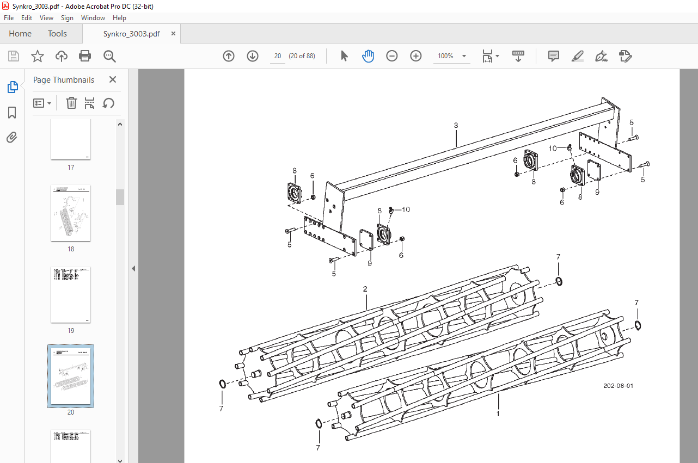
Task: Select page 20 thumbnail
Action: pyautogui.click(x=71, y=376)
